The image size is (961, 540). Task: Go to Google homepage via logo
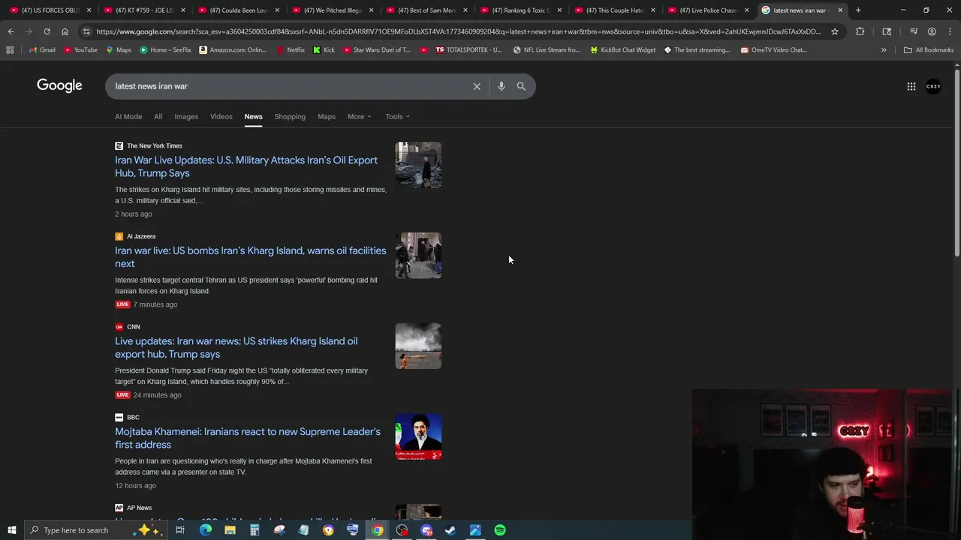click(x=59, y=85)
